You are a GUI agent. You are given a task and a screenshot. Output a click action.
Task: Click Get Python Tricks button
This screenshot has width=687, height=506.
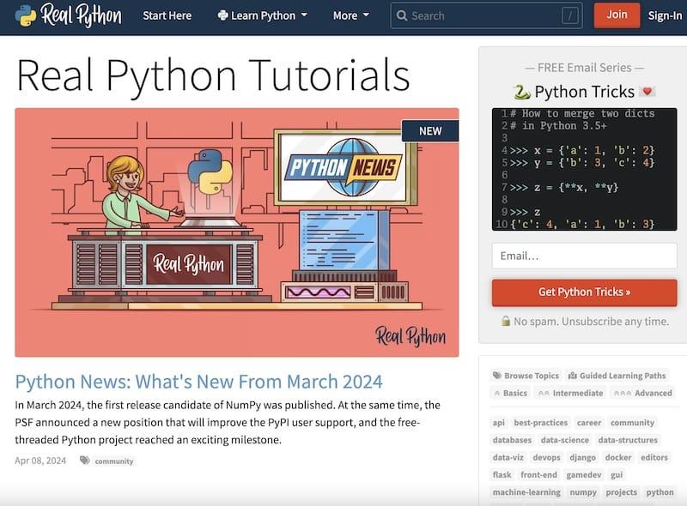(x=584, y=292)
